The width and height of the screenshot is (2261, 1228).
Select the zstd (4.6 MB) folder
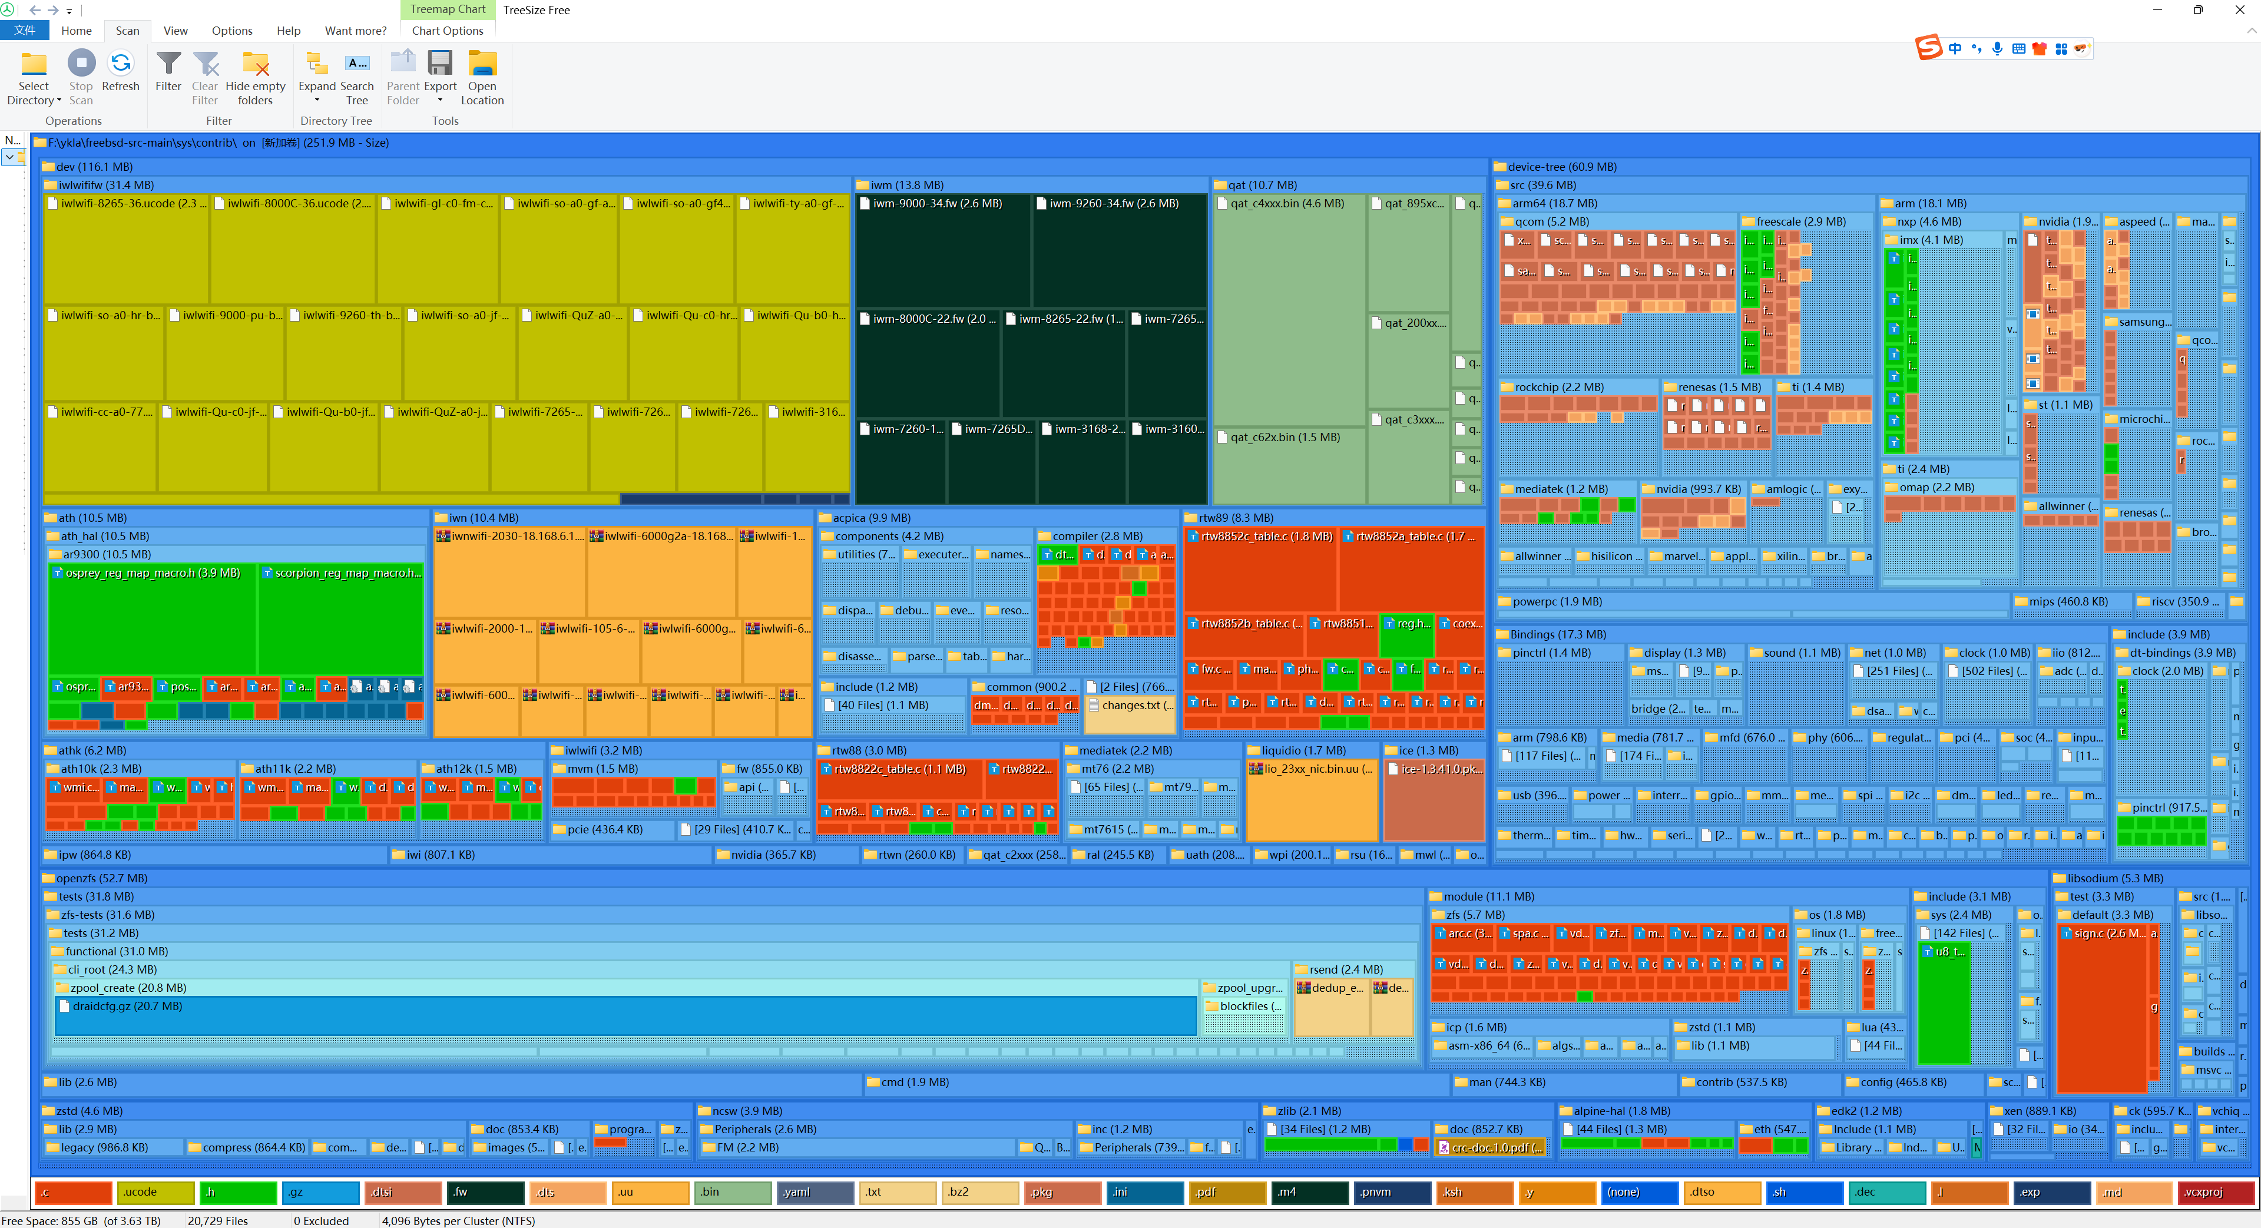pyautogui.click(x=367, y=1110)
